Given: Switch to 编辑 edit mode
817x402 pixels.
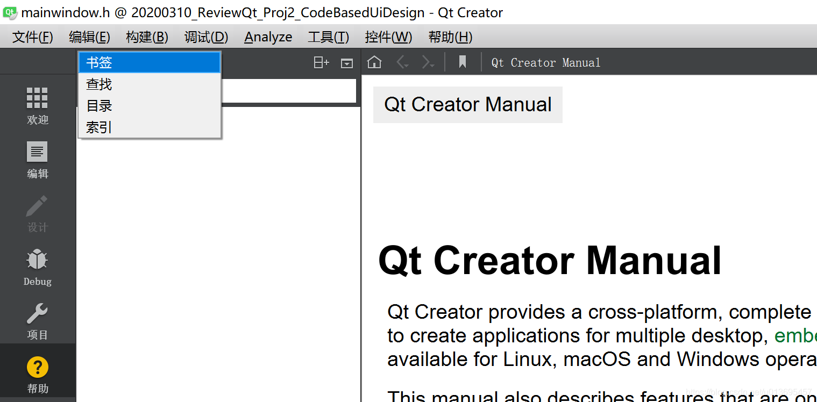Looking at the screenshot, I should (x=38, y=160).
